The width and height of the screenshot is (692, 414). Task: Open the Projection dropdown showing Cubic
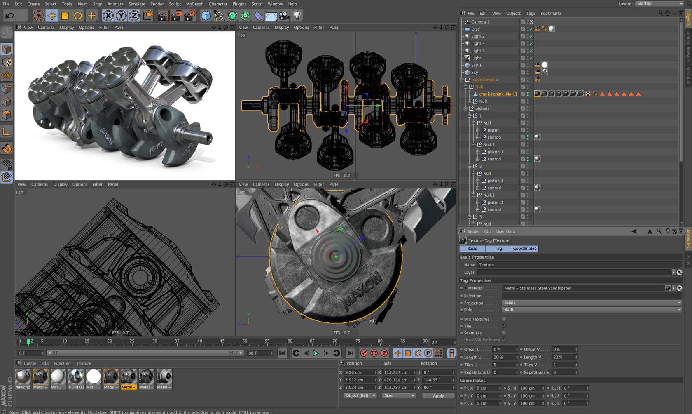tap(592, 303)
